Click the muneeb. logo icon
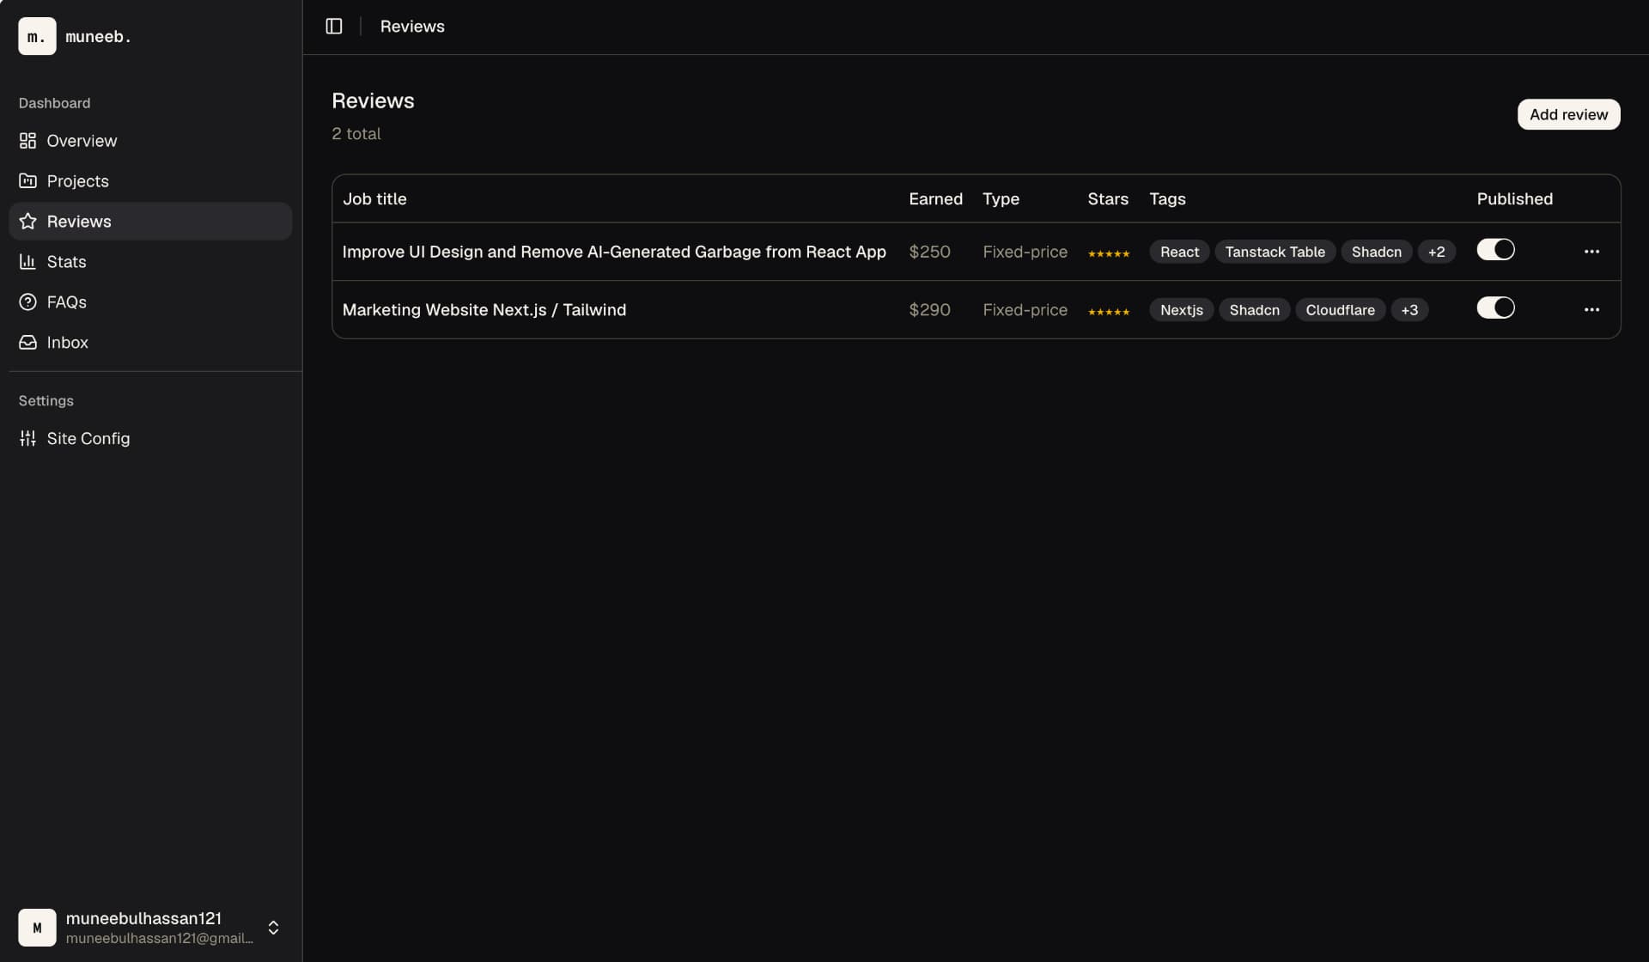The image size is (1649, 962). (37, 36)
